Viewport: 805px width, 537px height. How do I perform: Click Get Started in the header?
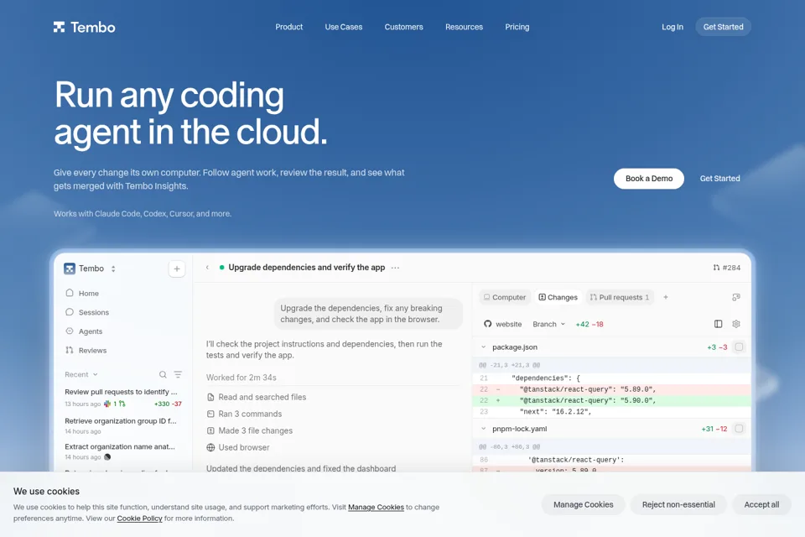tap(723, 27)
